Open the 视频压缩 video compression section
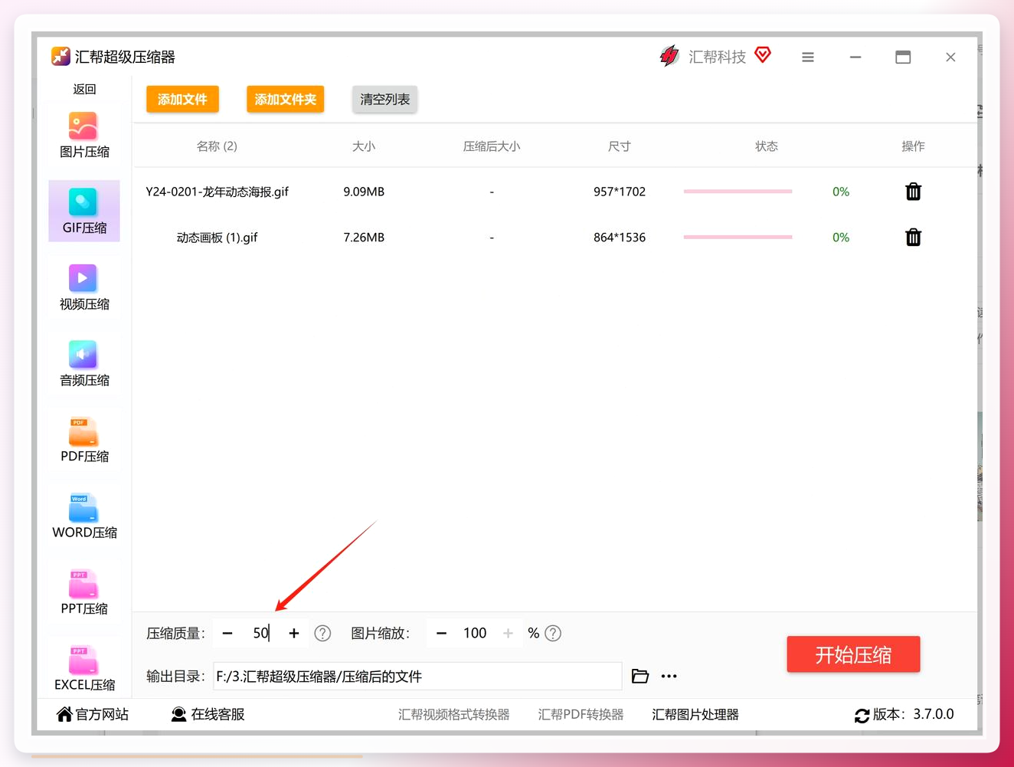 [84, 287]
